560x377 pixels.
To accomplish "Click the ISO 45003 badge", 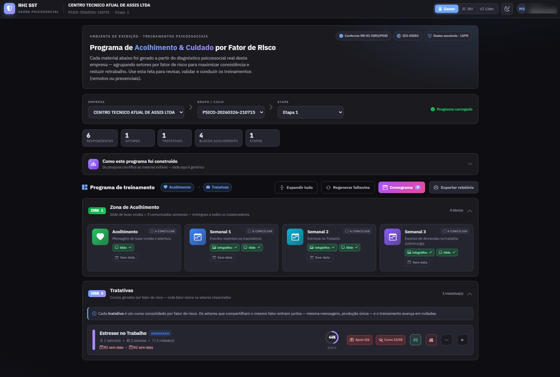I will (408, 36).
